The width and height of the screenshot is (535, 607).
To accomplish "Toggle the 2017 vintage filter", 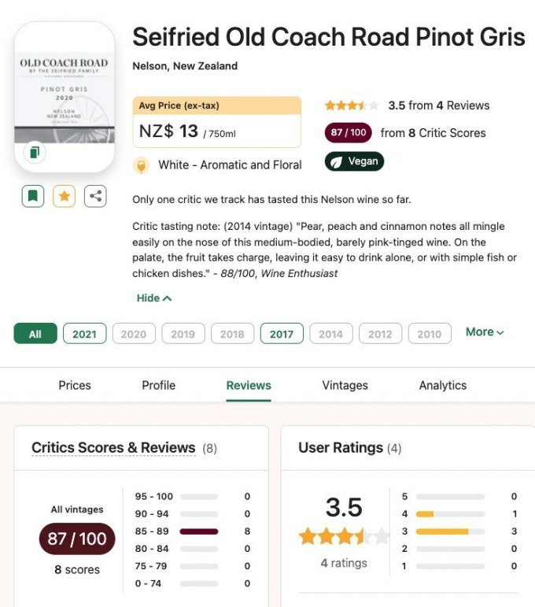I will click(281, 334).
